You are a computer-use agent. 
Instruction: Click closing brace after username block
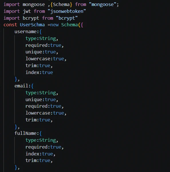[16, 79]
